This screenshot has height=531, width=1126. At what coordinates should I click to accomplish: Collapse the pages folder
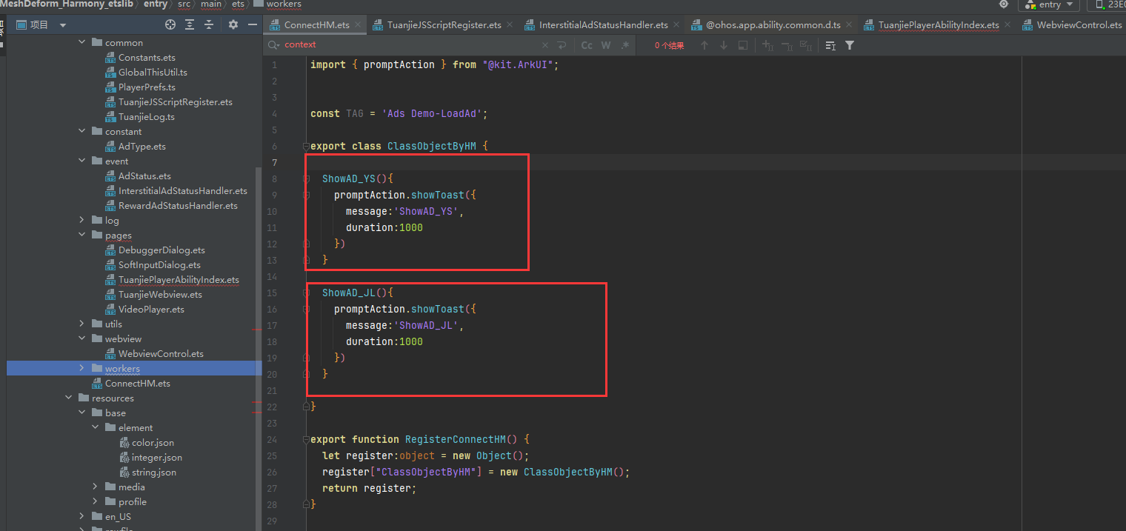(x=81, y=235)
